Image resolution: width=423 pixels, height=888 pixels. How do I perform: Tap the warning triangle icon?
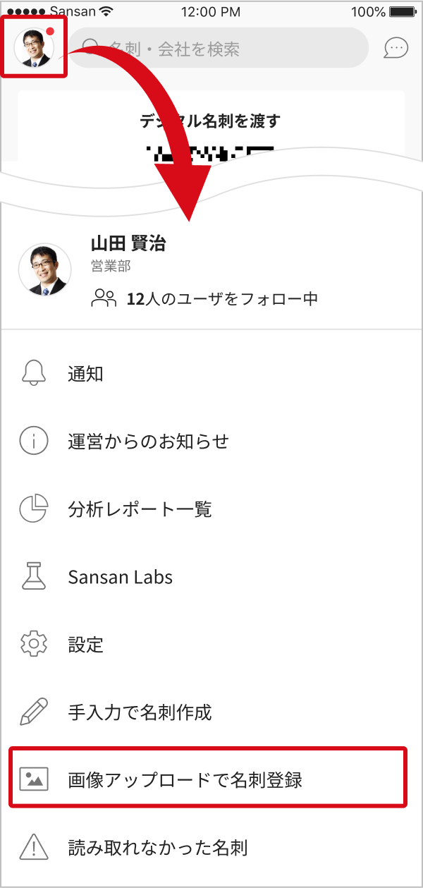34,847
